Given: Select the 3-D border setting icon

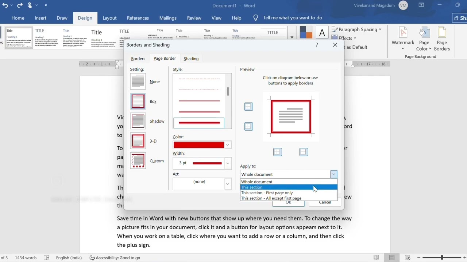Looking at the screenshot, I should (138, 141).
